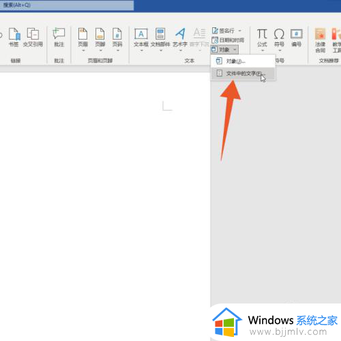341x341 pixels.
Task: Open the Legal Contract (法律合同) template button
Action: pyautogui.click(x=320, y=40)
